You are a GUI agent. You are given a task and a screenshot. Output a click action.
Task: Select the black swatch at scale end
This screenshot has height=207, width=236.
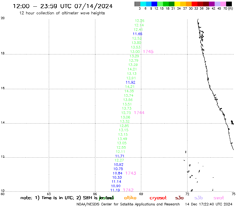(x=229, y=4)
